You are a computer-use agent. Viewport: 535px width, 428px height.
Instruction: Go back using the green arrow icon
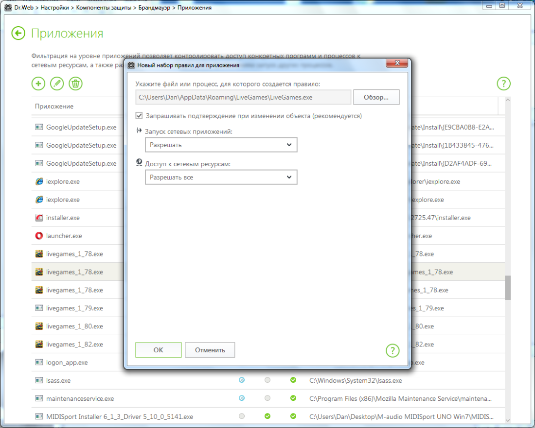[18, 34]
